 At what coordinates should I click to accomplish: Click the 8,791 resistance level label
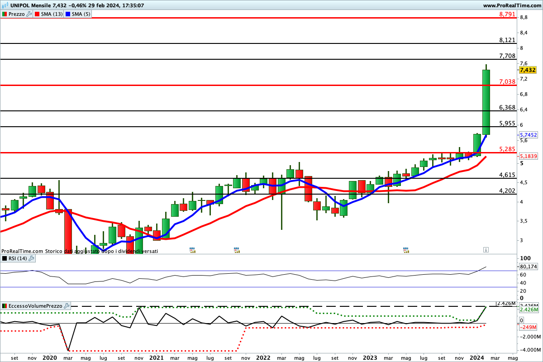(x=507, y=14)
